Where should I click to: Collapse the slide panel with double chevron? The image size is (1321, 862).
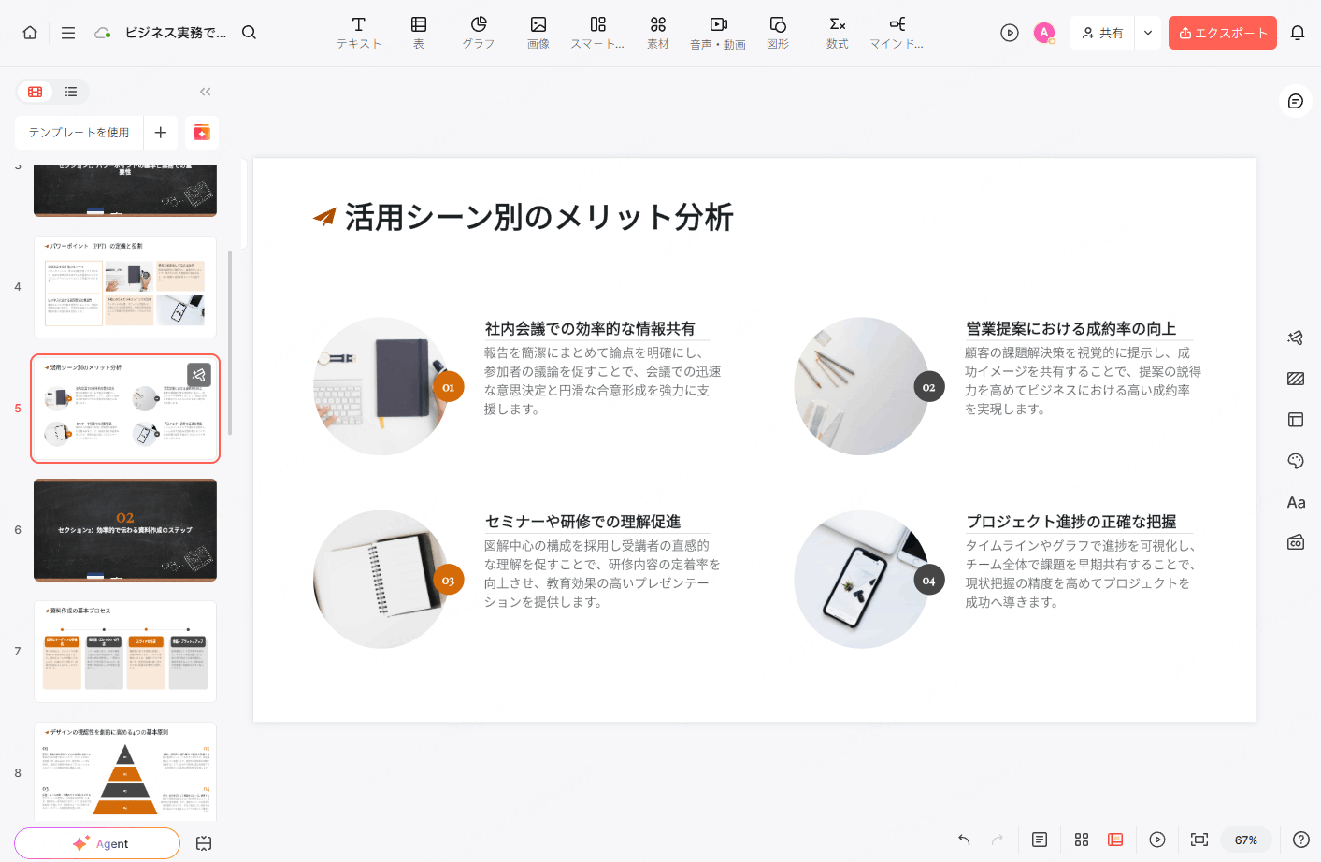[206, 92]
